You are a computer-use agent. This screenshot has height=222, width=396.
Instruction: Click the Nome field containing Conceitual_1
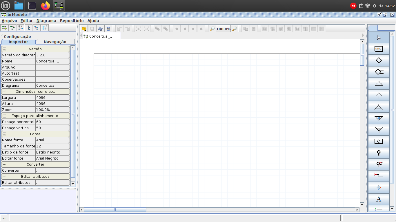coord(52,61)
